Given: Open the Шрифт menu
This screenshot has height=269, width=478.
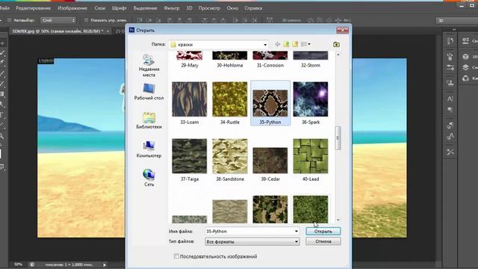Looking at the screenshot, I should (x=119, y=8).
